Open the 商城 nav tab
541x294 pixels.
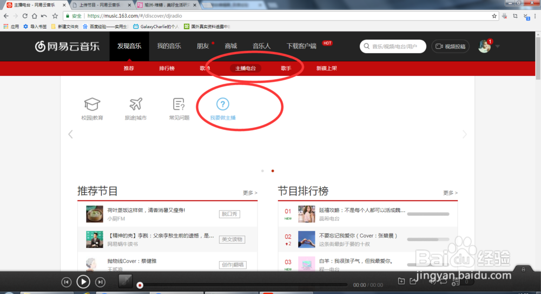click(231, 46)
